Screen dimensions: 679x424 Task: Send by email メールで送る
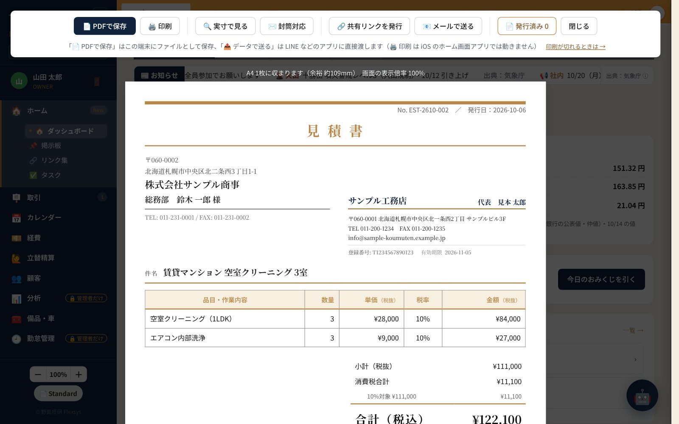pyautogui.click(x=448, y=26)
